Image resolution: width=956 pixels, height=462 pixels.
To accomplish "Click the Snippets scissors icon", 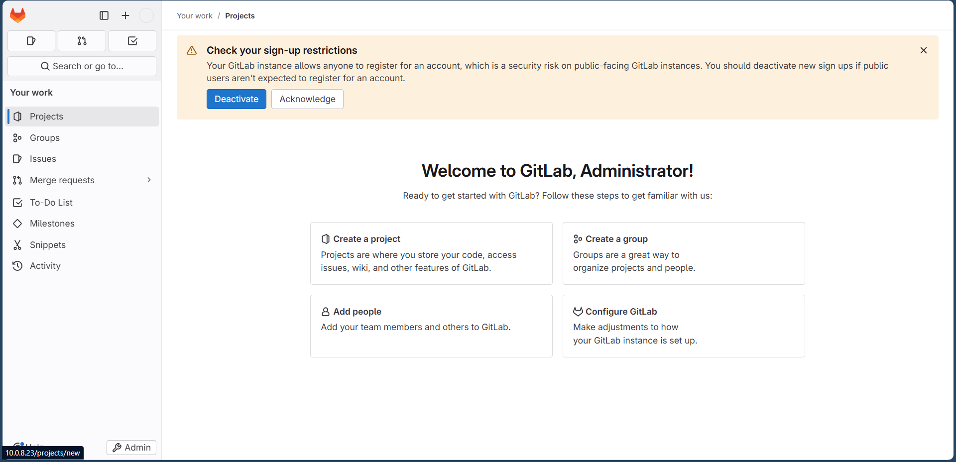I will [x=17, y=245].
